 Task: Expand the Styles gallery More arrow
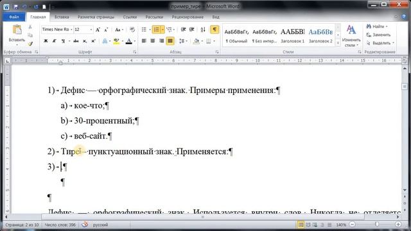click(338, 43)
